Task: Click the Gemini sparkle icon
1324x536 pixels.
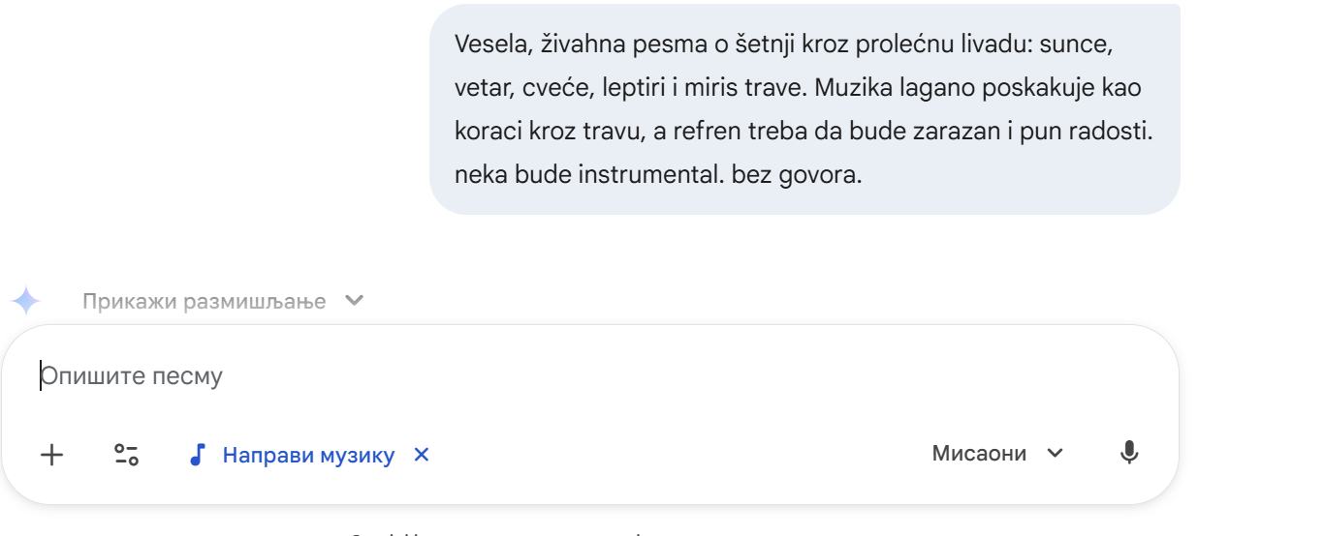Action: [26, 301]
